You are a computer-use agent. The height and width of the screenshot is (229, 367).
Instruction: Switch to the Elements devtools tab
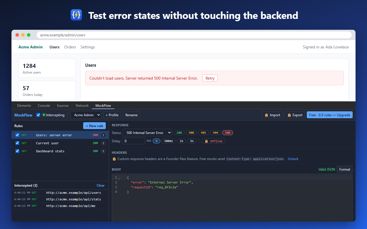tap(24, 106)
